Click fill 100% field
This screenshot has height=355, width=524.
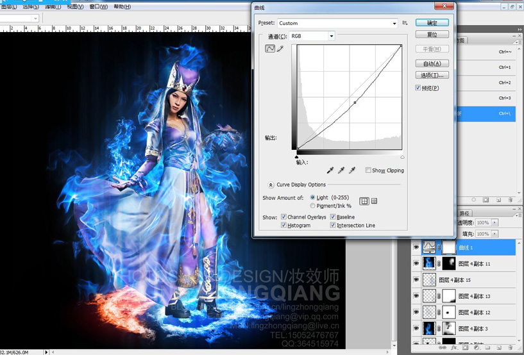483,234
